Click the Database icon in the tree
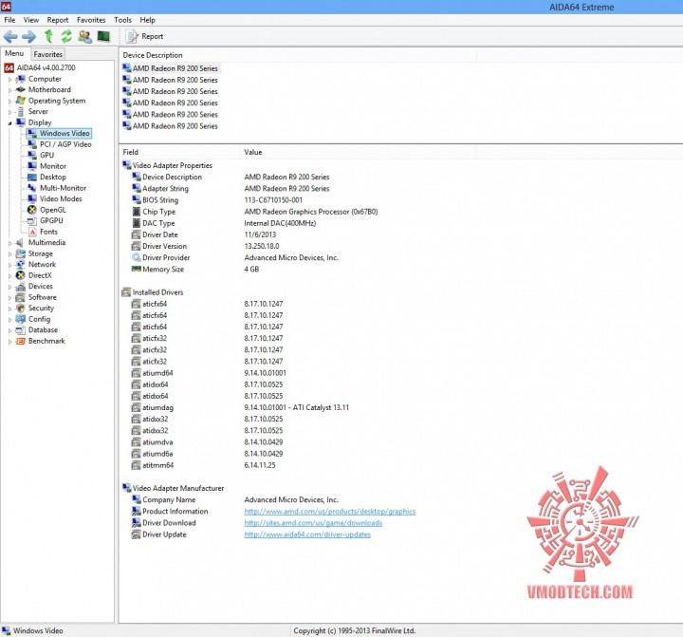Image resolution: width=683 pixels, height=637 pixels. [x=21, y=330]
